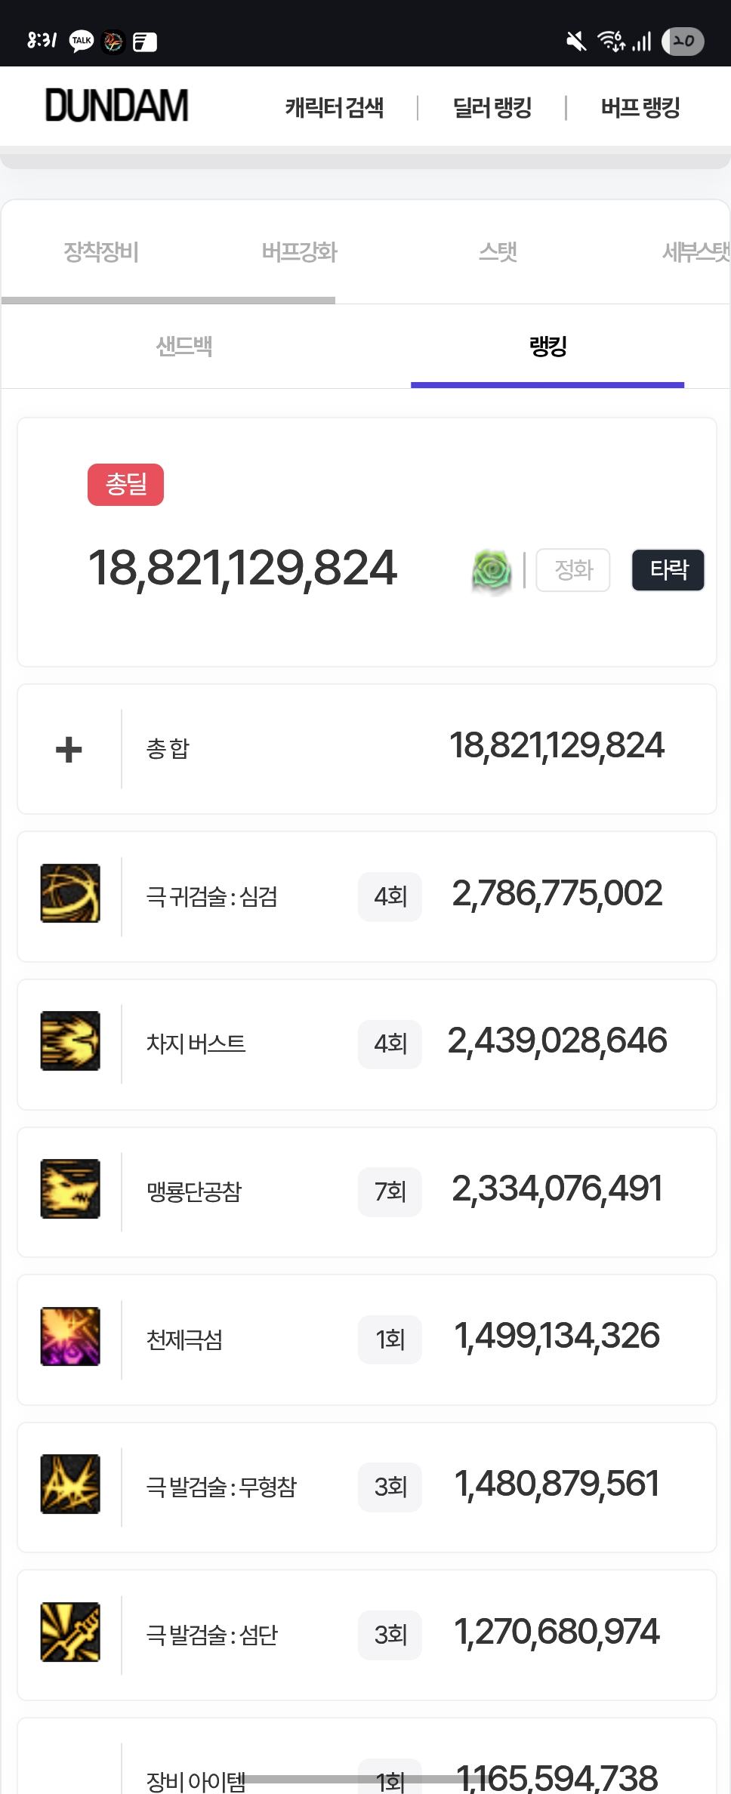Go to 딜러 랭킹 page
The height and width of the screenshot is (1794, 731).
tap(492, 107)
